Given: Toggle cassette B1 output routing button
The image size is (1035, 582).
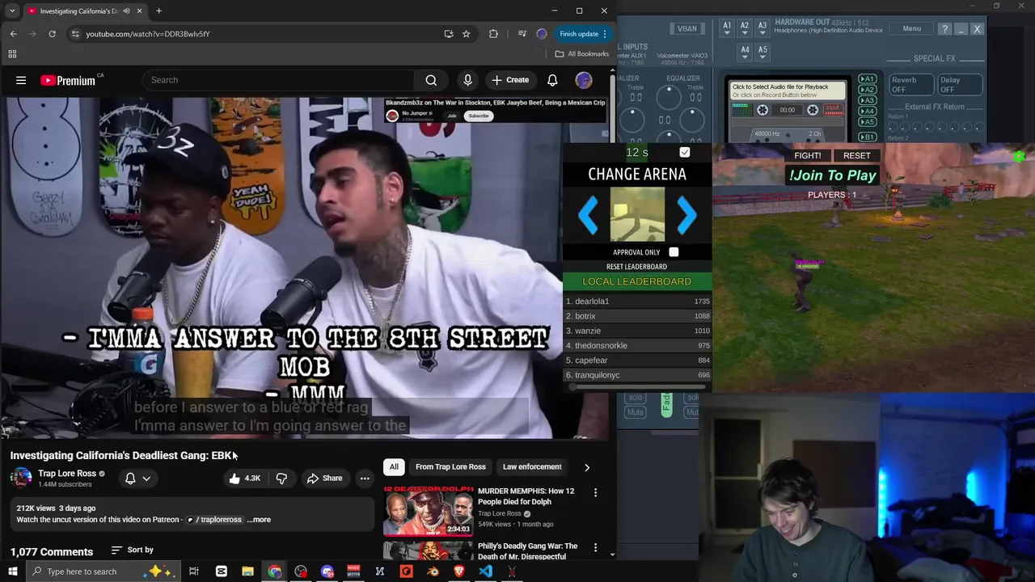Looking at the screenshot, I should 867,137.
